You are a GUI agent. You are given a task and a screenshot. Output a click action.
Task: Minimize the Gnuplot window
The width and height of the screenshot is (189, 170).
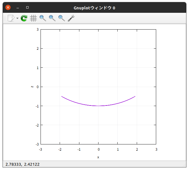pyautogui.click(x=18, y=8)
